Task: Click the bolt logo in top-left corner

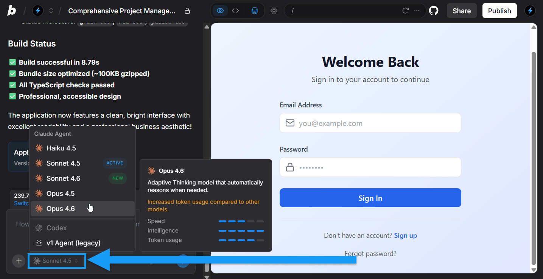Action: tap(11, 10)
